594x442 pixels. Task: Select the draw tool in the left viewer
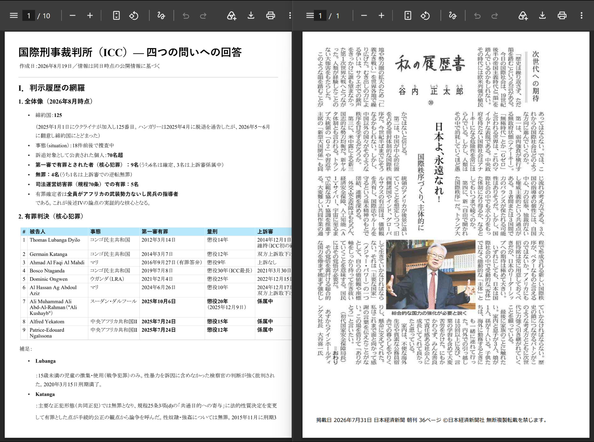(x=161, y=15)
